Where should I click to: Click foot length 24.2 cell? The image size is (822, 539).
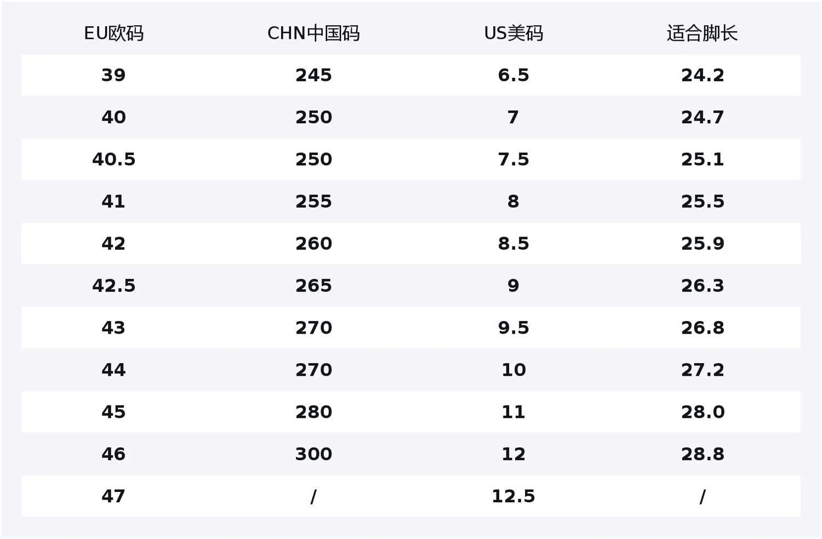(x=703, y=75)
